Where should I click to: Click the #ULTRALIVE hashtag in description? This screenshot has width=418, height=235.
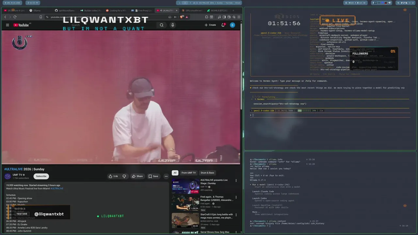click(57, 188)
